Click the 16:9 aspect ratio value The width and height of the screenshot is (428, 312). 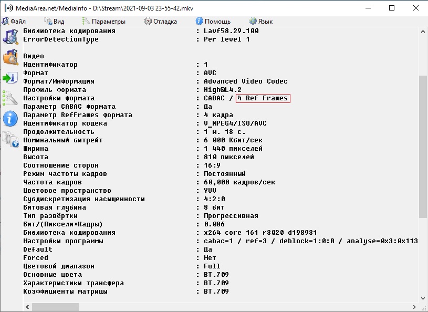(212, 165)
